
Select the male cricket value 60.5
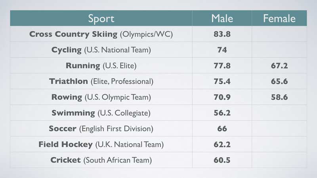[x=222, y=160]
